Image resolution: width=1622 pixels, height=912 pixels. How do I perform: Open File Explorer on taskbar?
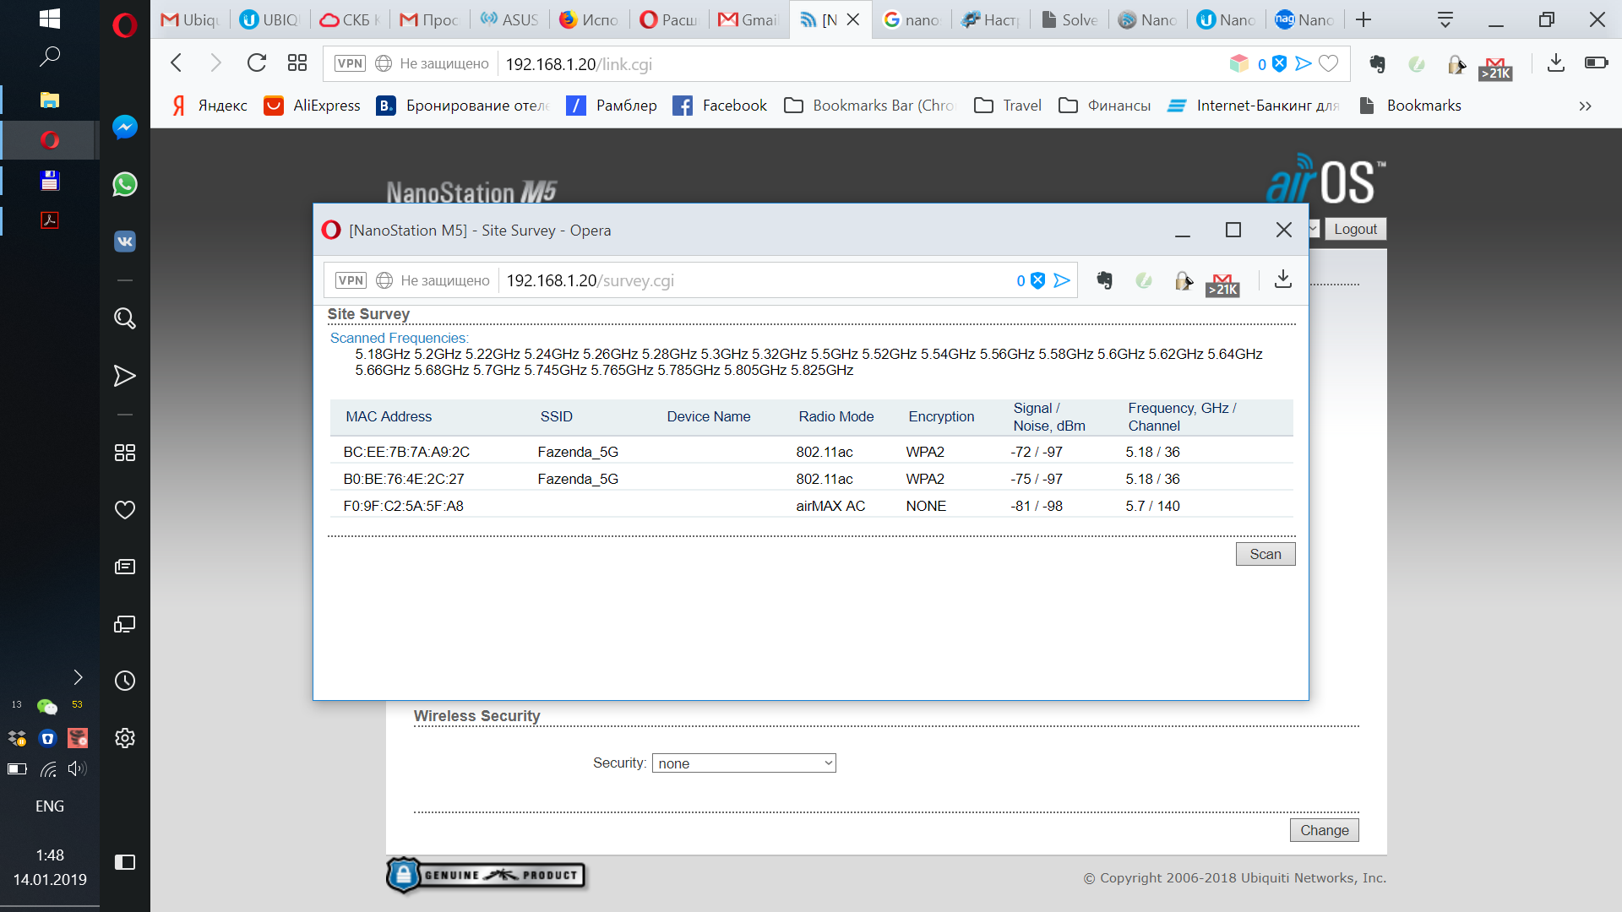pos(49,100)
